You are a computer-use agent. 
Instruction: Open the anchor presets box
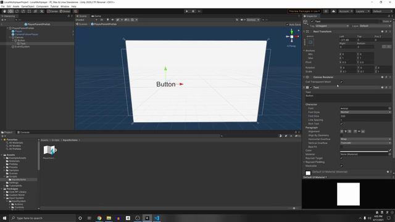[x=310, y=43]
